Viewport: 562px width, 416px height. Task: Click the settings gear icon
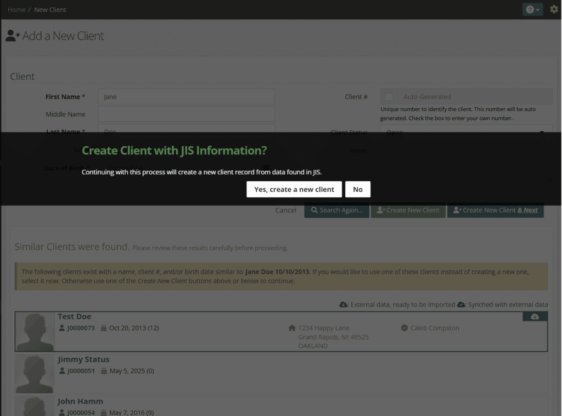click(x=553, y=9)
